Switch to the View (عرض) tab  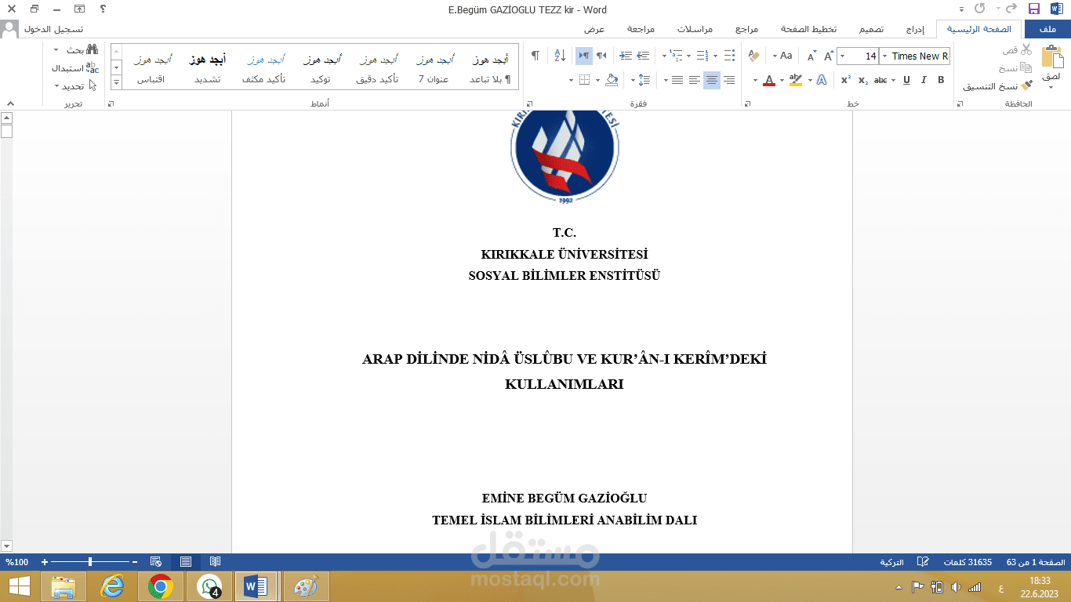[594, 29]
